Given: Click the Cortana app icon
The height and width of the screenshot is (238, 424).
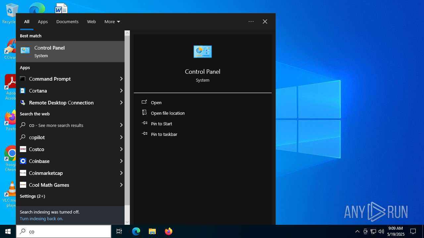Looking at the screenshot, I should point(23,91).
